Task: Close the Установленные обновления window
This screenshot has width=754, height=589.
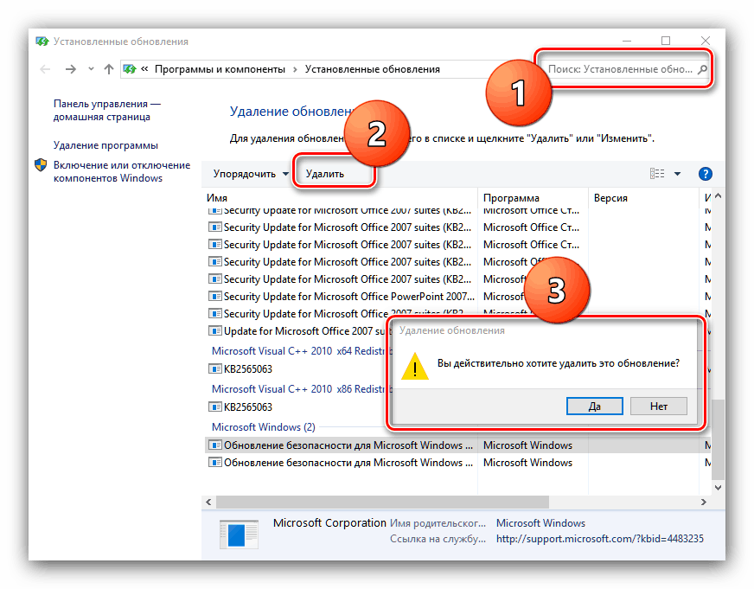Action: (x=705, y=42)
